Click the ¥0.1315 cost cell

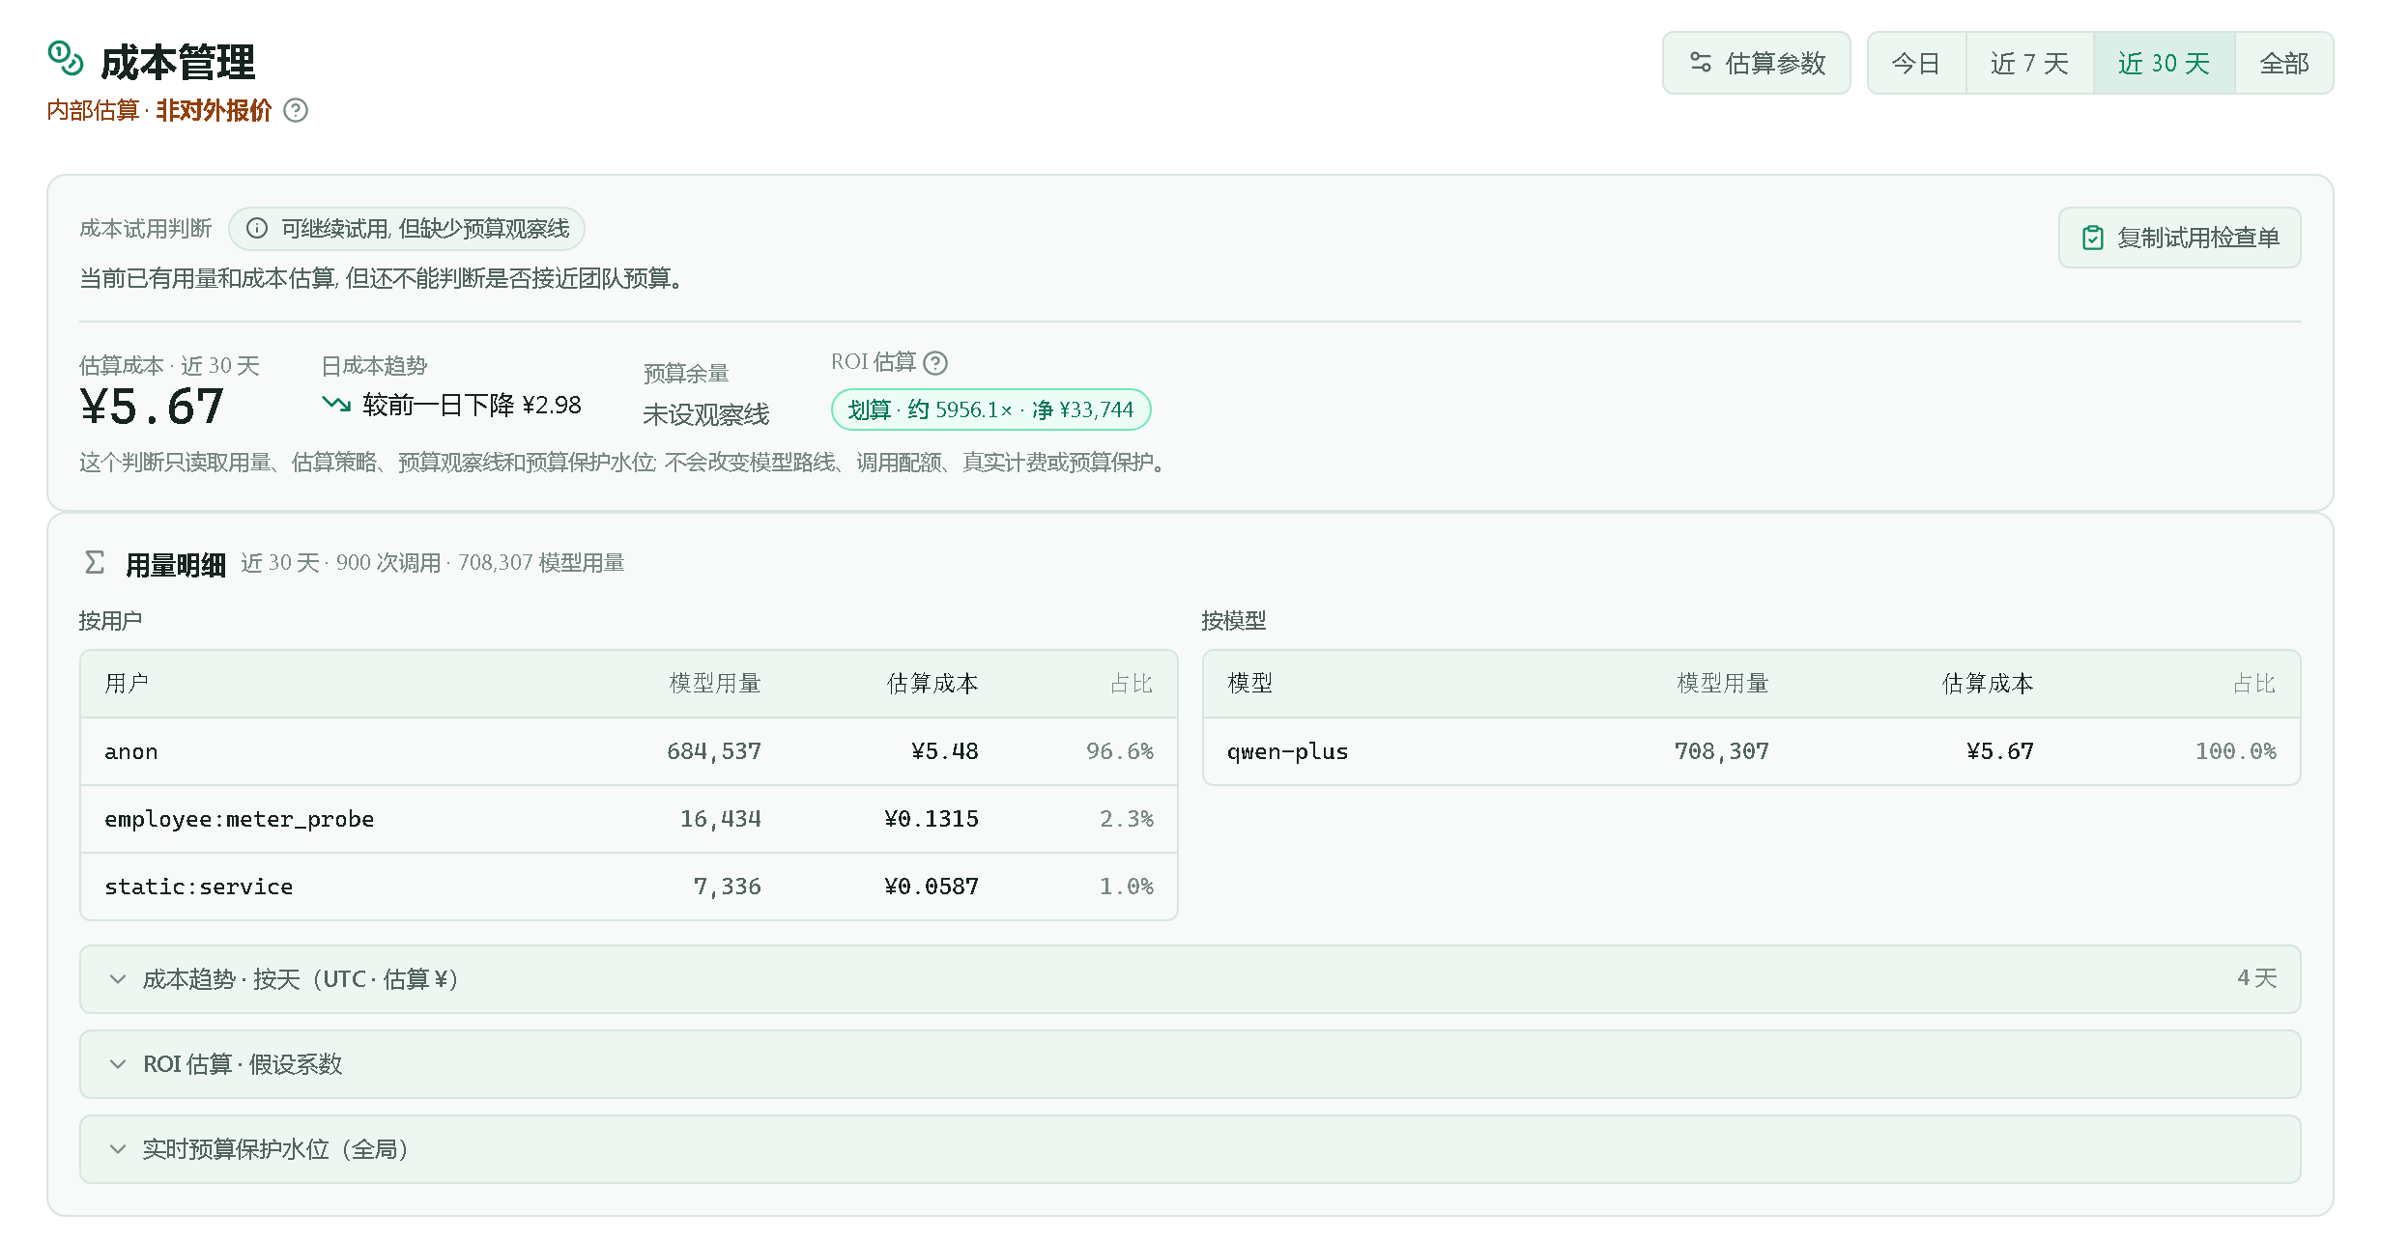tap(931, 819)
